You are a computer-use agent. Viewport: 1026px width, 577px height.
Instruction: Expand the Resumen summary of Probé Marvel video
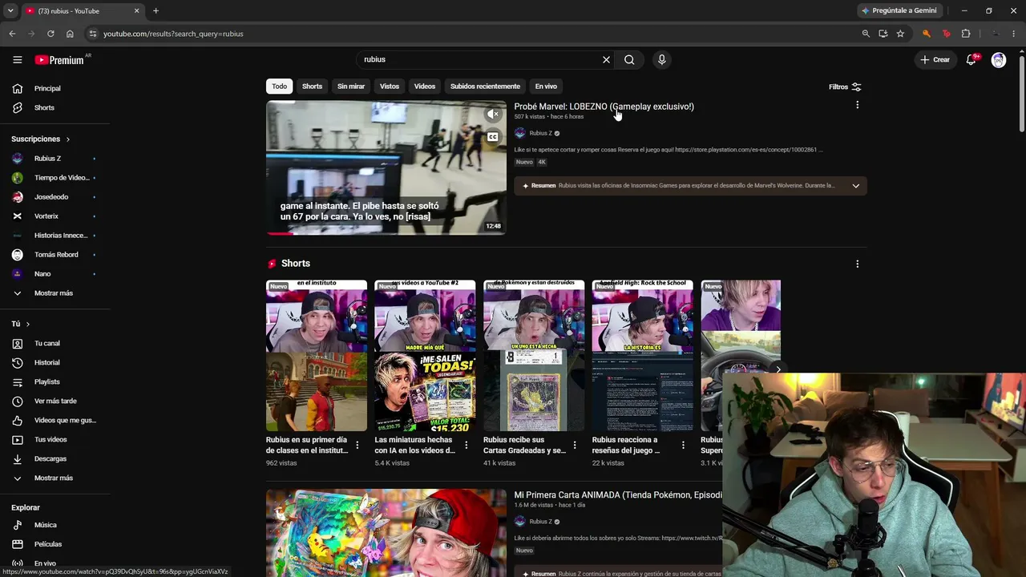(855, 186)
